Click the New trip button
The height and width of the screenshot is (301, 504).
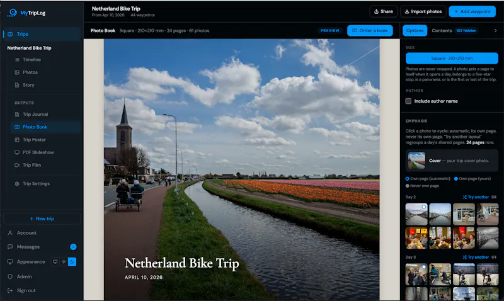click(x=42, y=219)
